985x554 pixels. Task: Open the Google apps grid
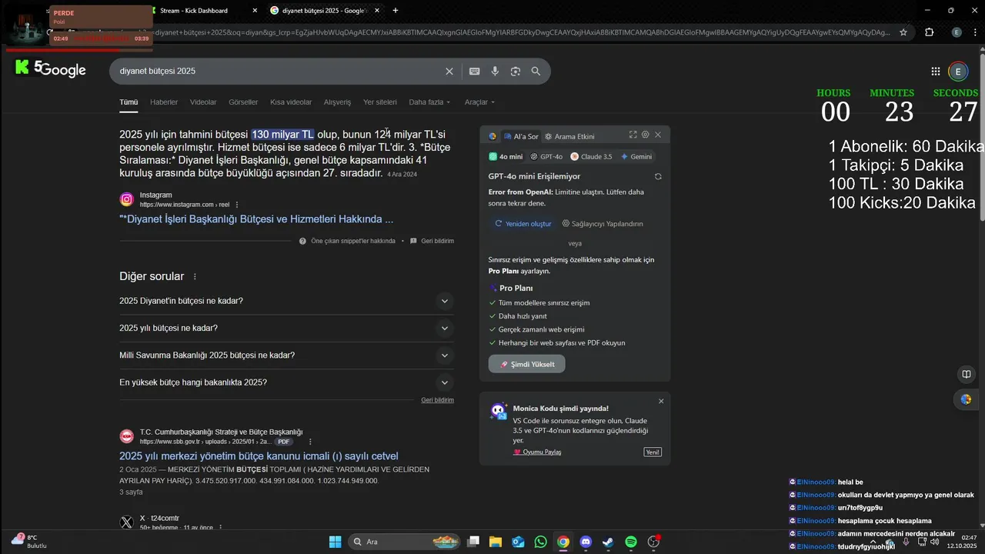pos(936,72)
